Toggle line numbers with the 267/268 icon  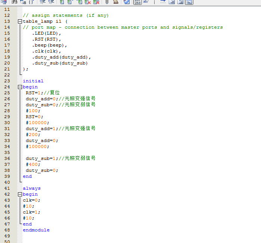[x=138, y=2]
